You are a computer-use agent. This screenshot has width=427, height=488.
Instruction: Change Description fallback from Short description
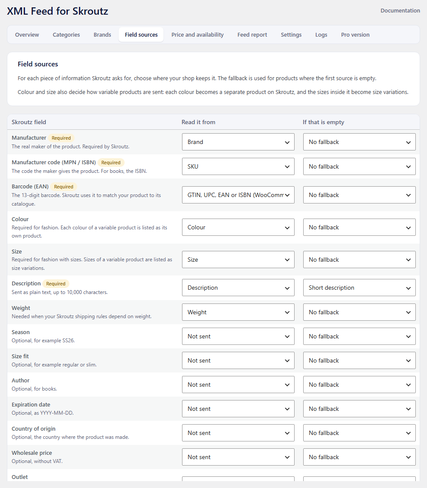click(x=359, y=288)
